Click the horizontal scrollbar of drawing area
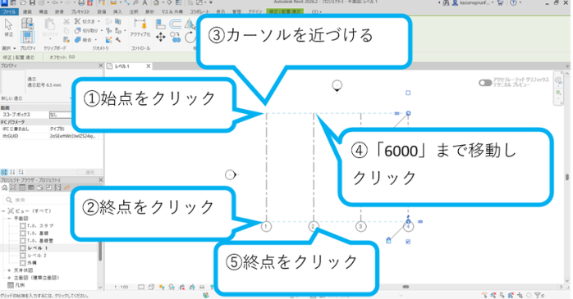The image size is (573, 299). pyautogui.click(x=406, y=287)
